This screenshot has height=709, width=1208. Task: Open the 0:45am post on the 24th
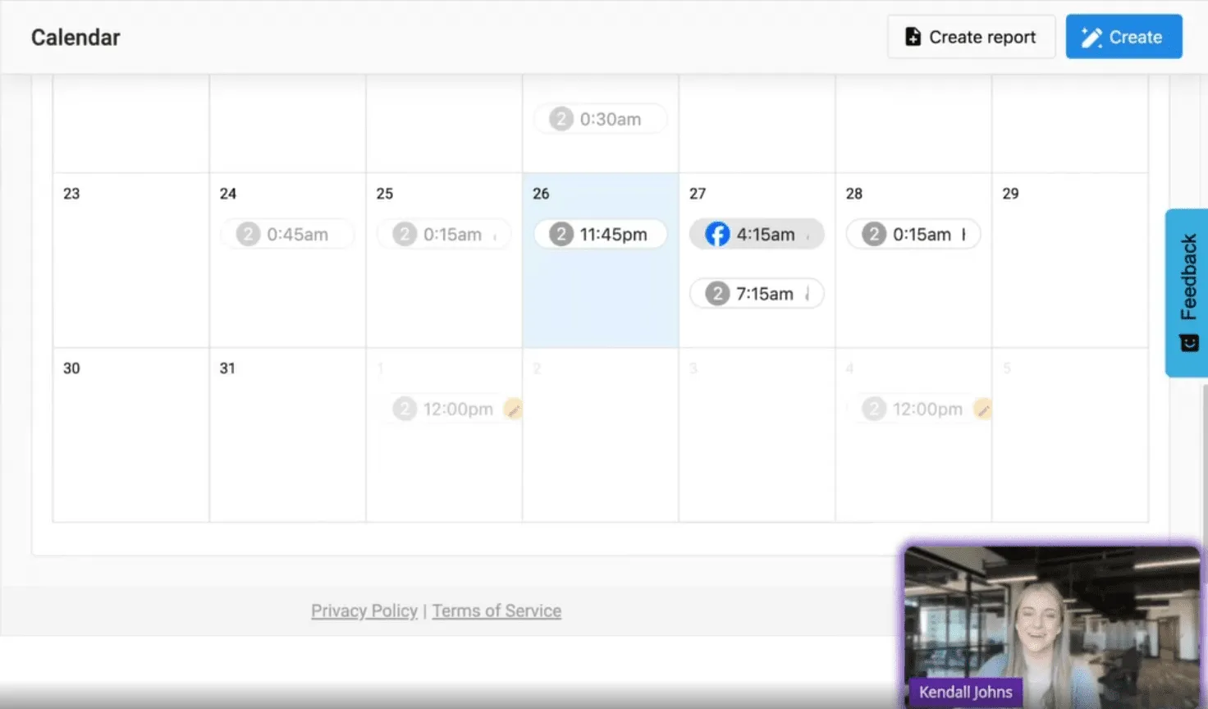tap(287, 234)
